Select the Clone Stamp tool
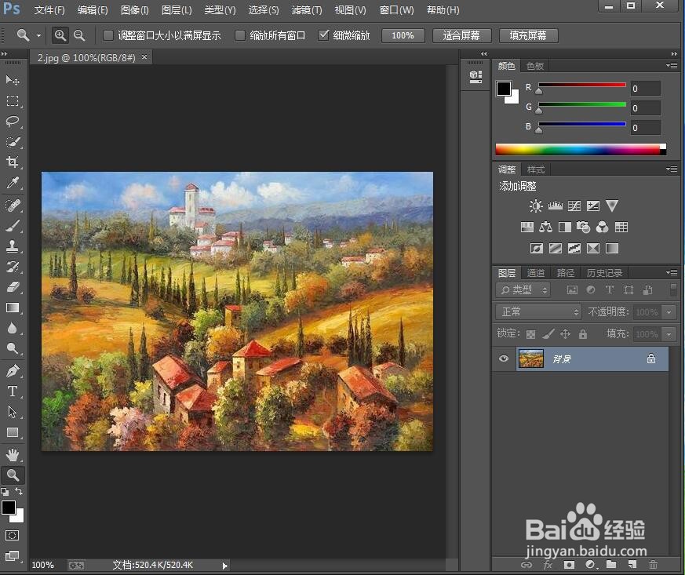This screenshot has width=685, height=575. 13,246
